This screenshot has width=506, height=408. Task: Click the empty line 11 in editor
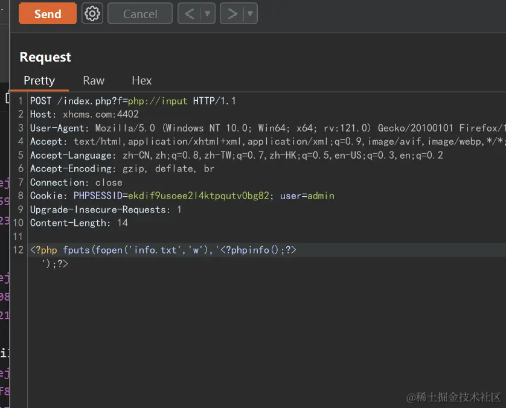pos(266,237)
